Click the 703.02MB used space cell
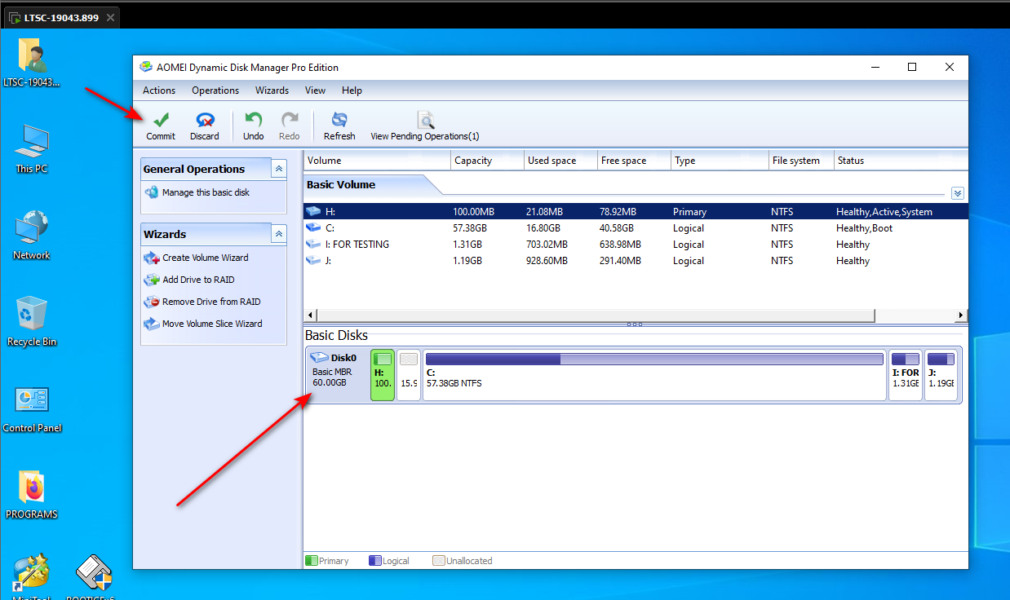 point(547,245)
